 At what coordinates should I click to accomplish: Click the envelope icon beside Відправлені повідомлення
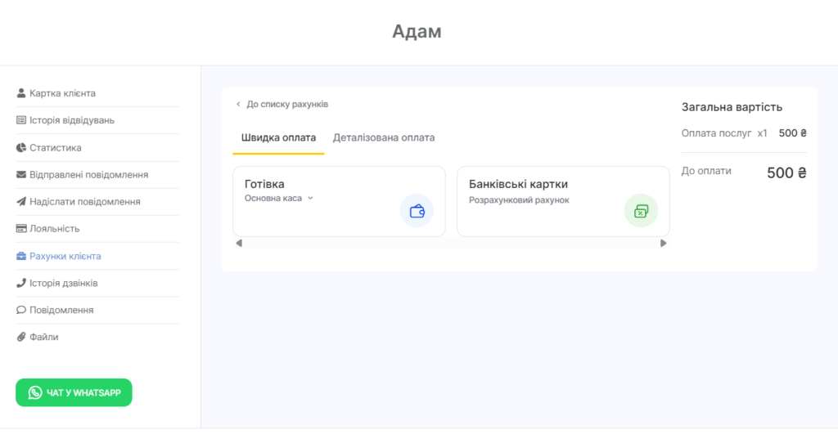coord(21,175)
